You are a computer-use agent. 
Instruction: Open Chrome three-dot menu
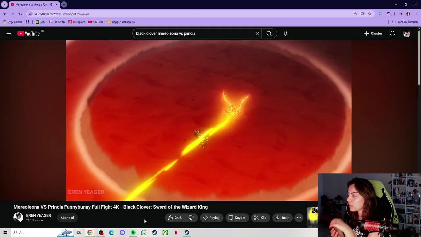(416, 14)
